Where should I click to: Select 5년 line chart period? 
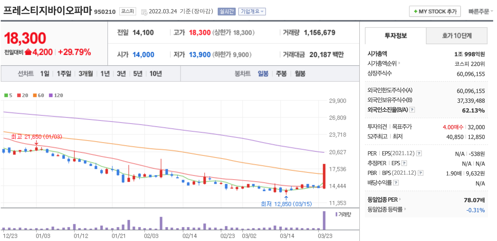[x=138, y=74]
